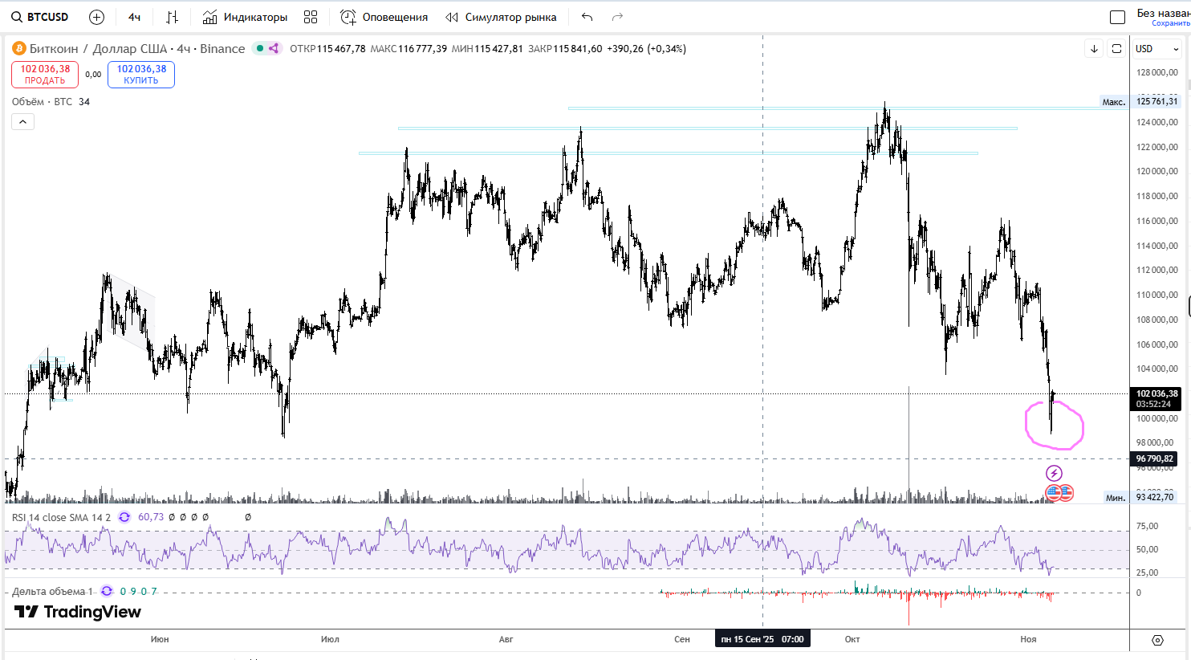Click the undo arrow
Screen dimensions: 1191x660
pyautogui.click(x=587, y=17)
